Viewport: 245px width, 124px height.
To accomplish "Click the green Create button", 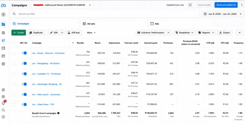I will tap(19, 33).
